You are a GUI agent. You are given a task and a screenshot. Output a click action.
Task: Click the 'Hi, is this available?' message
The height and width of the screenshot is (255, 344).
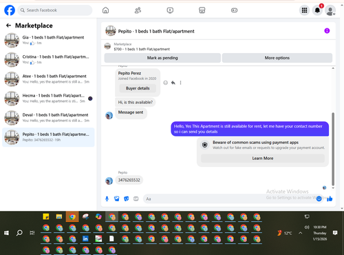[x=136, y=102]
